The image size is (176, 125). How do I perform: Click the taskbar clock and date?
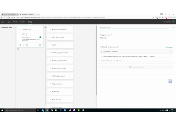[172, 110]
